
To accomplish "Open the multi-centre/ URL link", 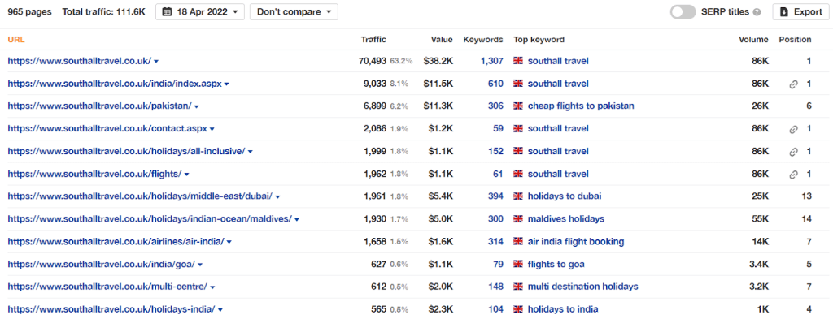I will [x=107, y=287].
